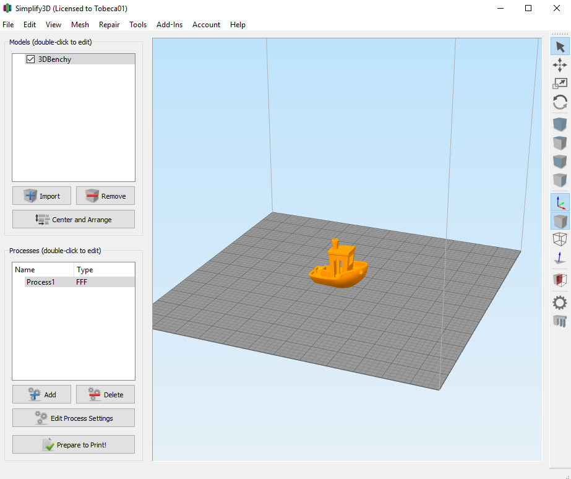Select the Process1 row

point(79,282)
